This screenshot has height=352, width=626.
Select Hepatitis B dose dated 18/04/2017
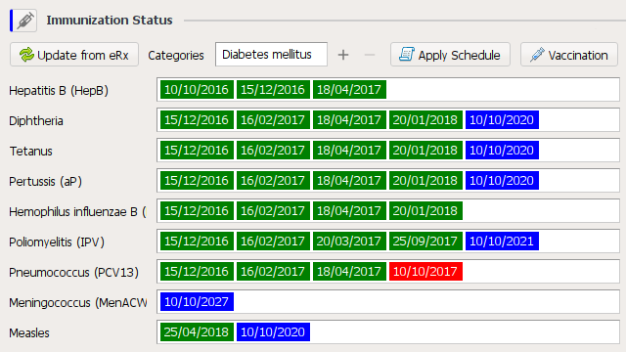pos(349,89)
